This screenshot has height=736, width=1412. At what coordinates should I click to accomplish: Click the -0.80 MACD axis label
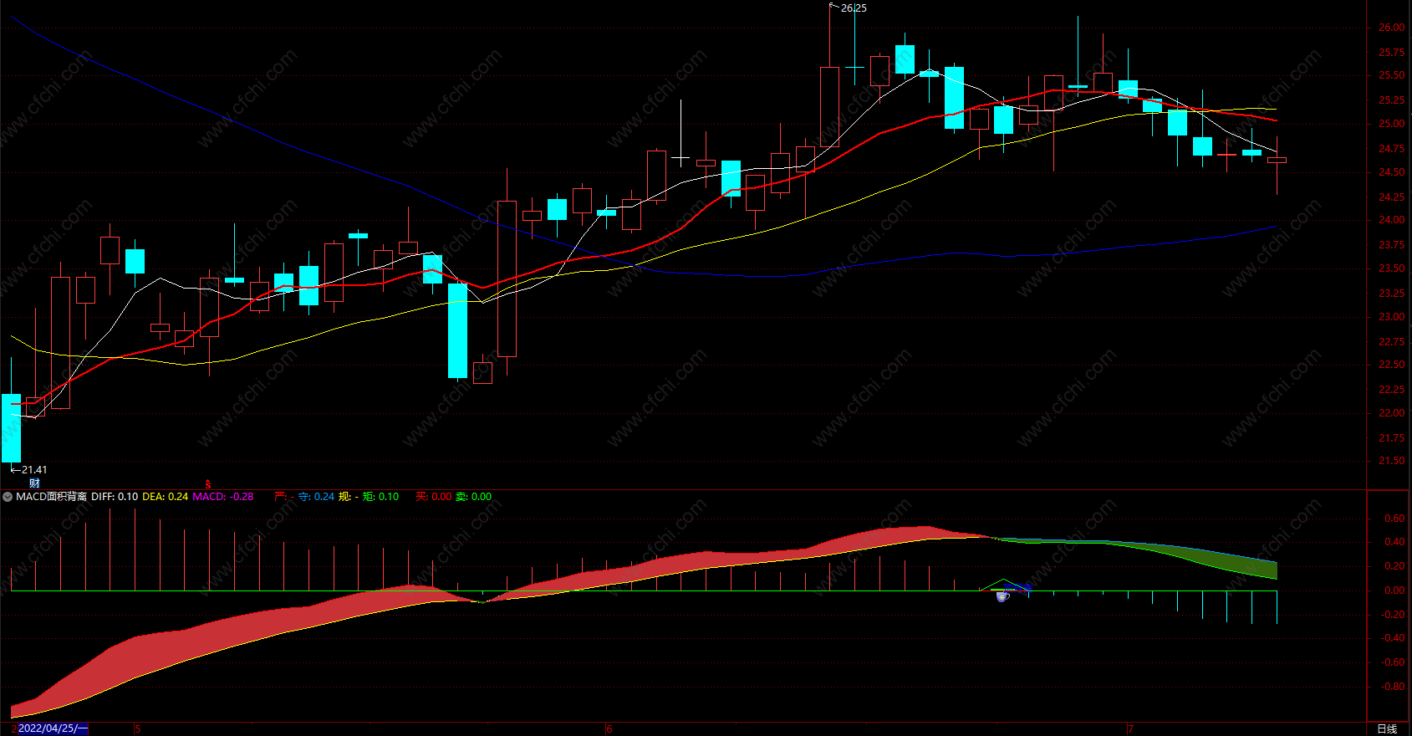pos(1392,687)
